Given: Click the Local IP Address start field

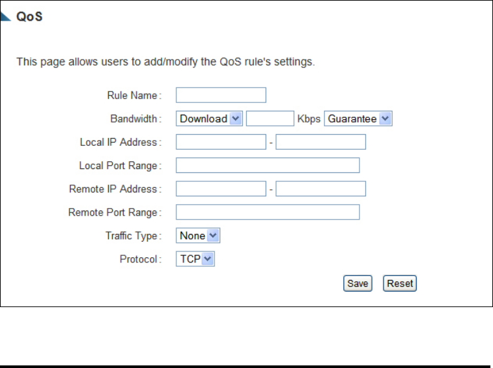Looking at the screenshot, I should pos(221,142).
